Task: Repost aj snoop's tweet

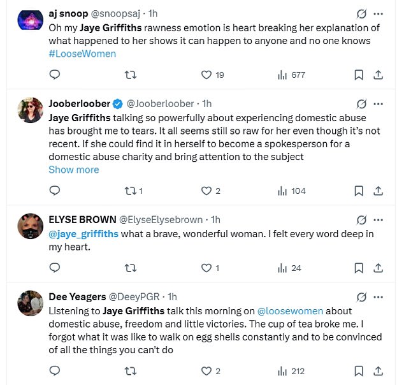Action: click(131, 75)
